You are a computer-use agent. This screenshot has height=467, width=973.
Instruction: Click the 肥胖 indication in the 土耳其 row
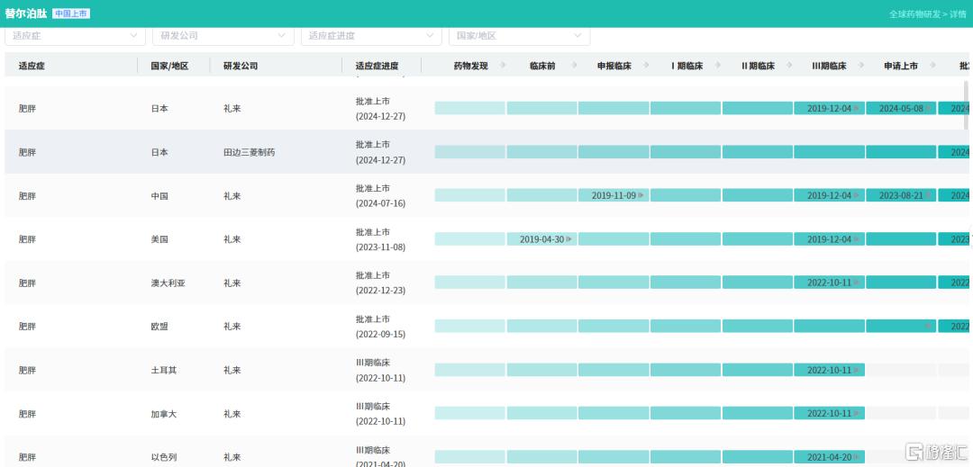[x=27, y=371]
